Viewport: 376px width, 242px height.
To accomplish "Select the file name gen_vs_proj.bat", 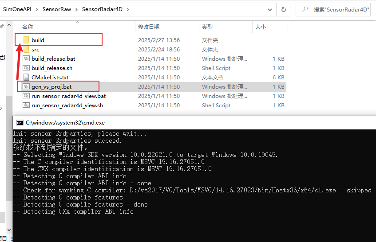I will point(51,87).
